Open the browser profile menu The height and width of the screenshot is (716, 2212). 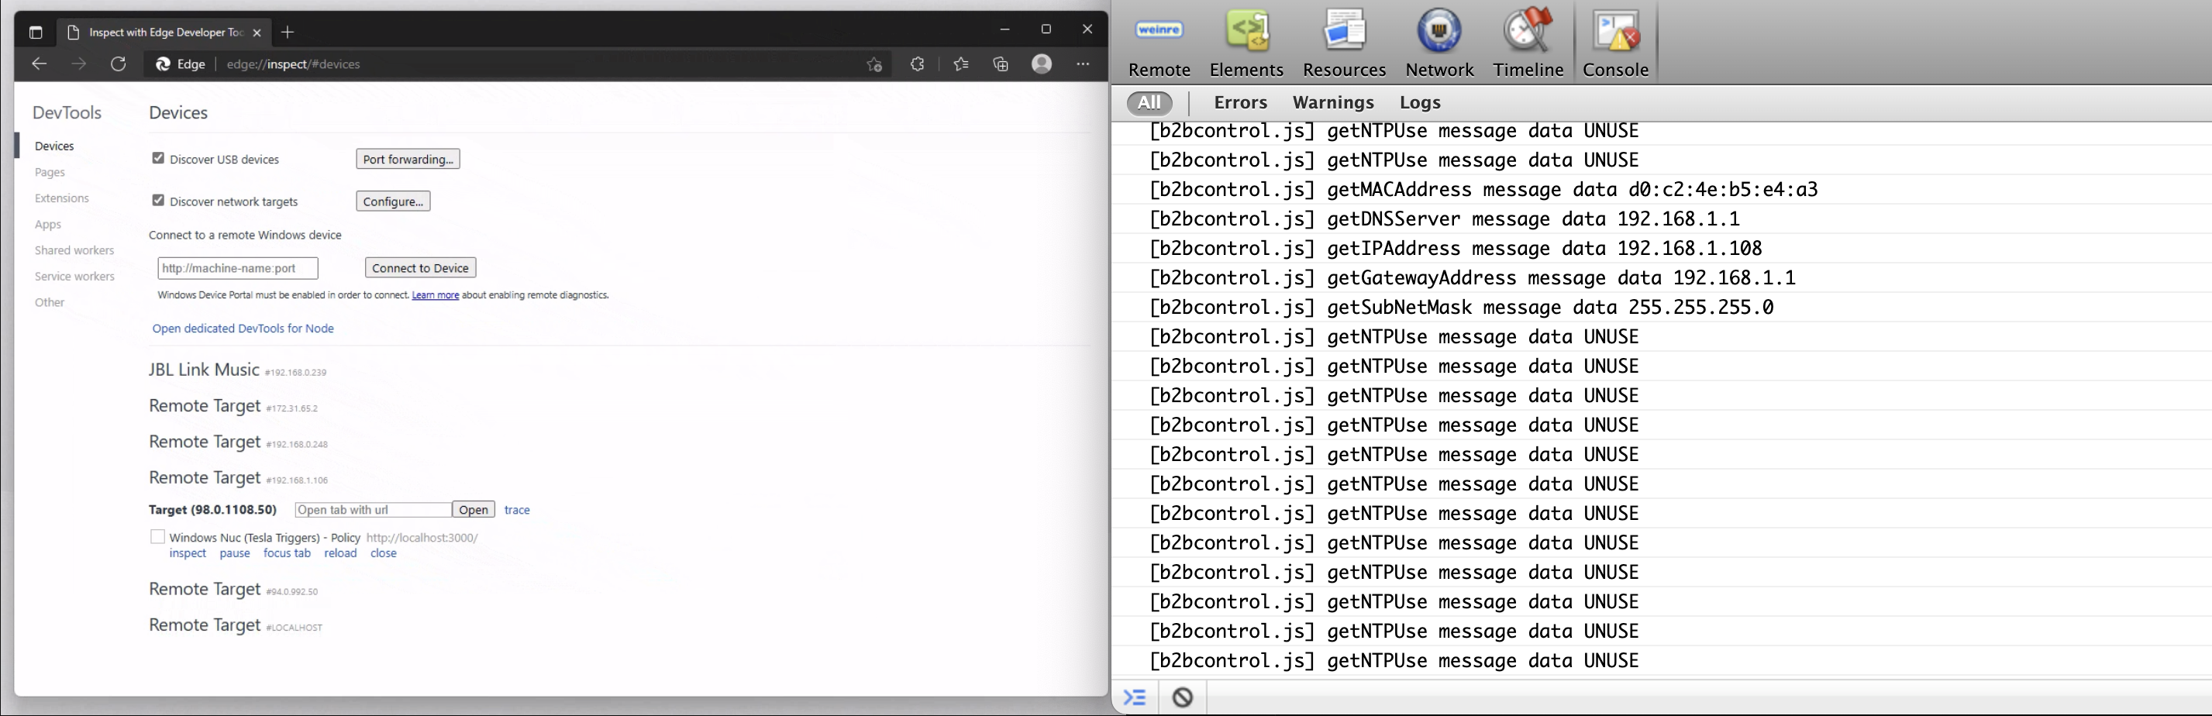1042,64
